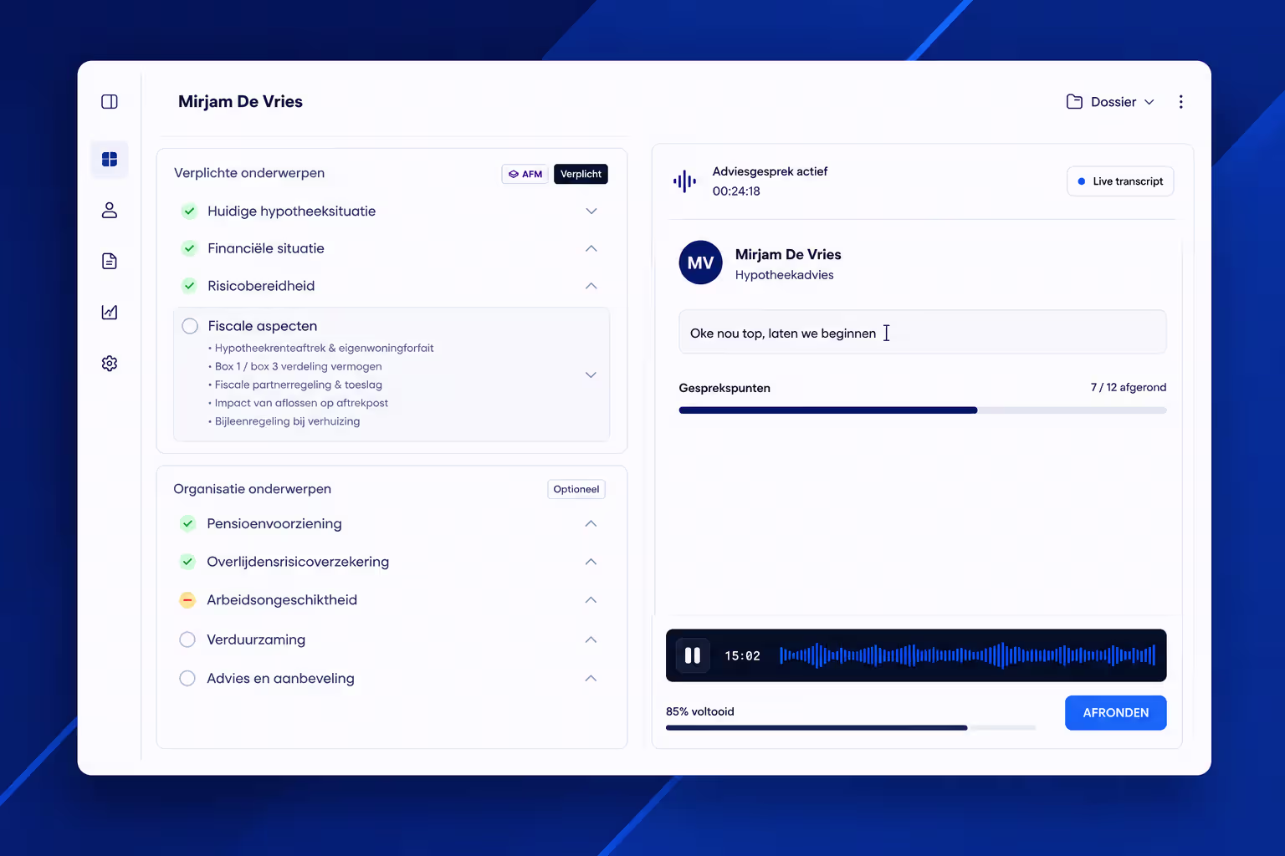Click the 85% voltooid progress bar

[x=851, y=728]
